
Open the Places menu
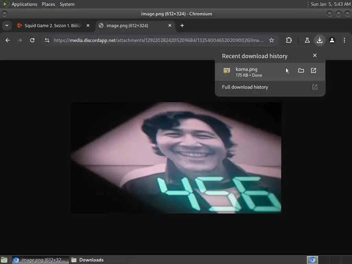tap(48, 4)
